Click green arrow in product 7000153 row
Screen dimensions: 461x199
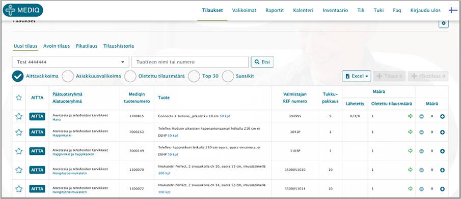411,132
